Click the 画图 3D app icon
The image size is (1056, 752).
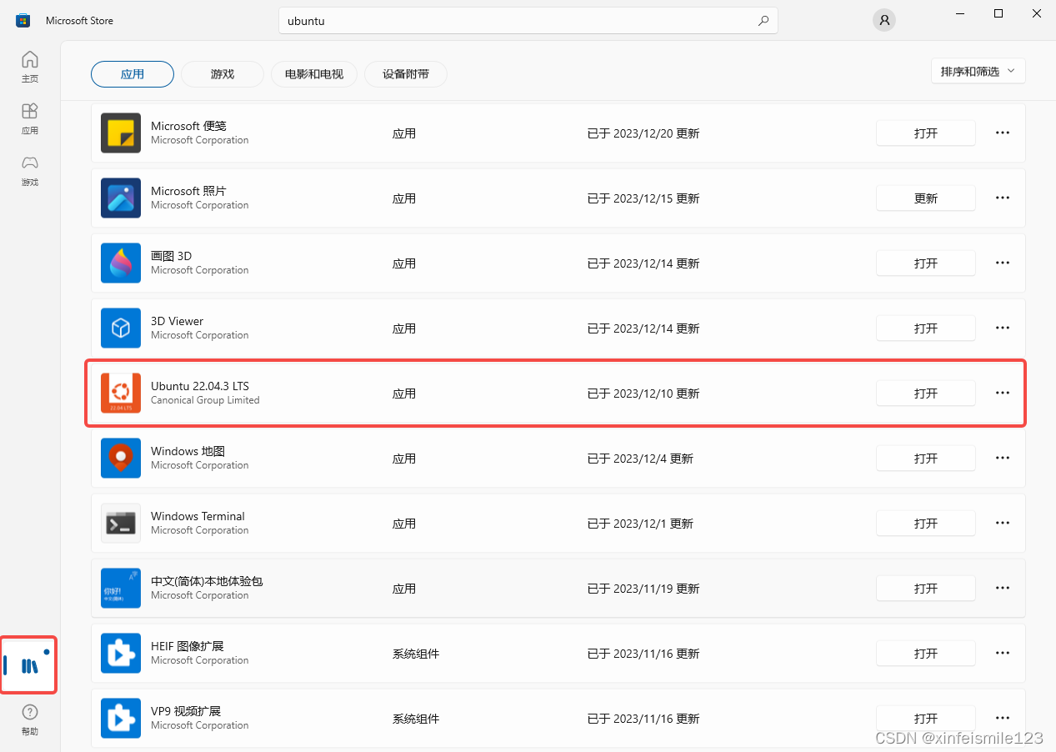point(121,263)
